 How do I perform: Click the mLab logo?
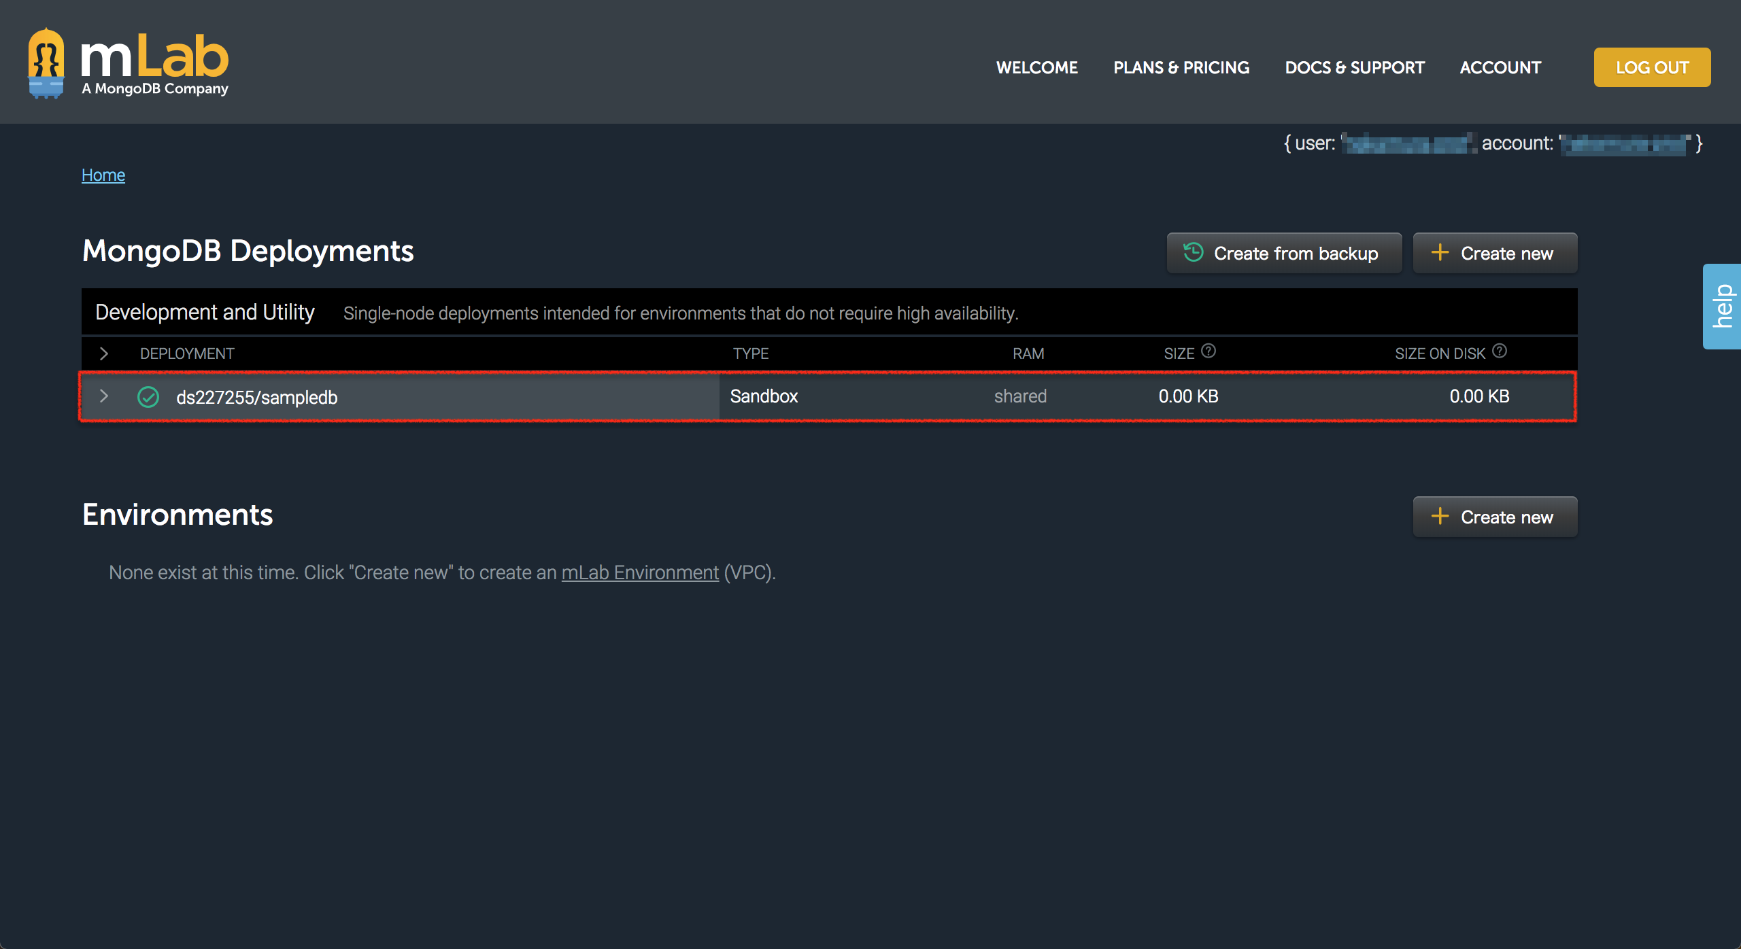pos(128,63)
